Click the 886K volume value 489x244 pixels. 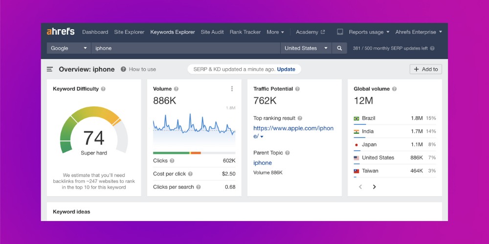pyautogui.click(x=164, y=101)
